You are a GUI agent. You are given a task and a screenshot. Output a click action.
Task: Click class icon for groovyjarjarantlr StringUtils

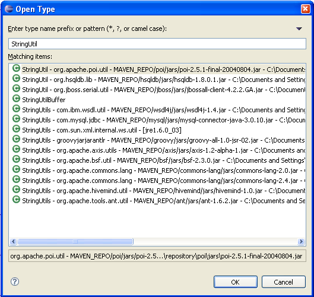pos(16,139)
